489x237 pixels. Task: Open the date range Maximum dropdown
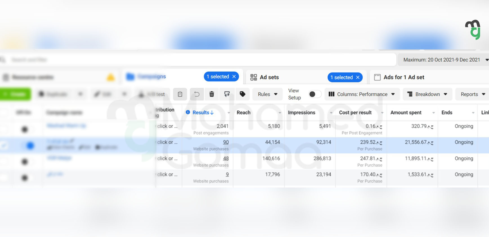coord(443,60)
